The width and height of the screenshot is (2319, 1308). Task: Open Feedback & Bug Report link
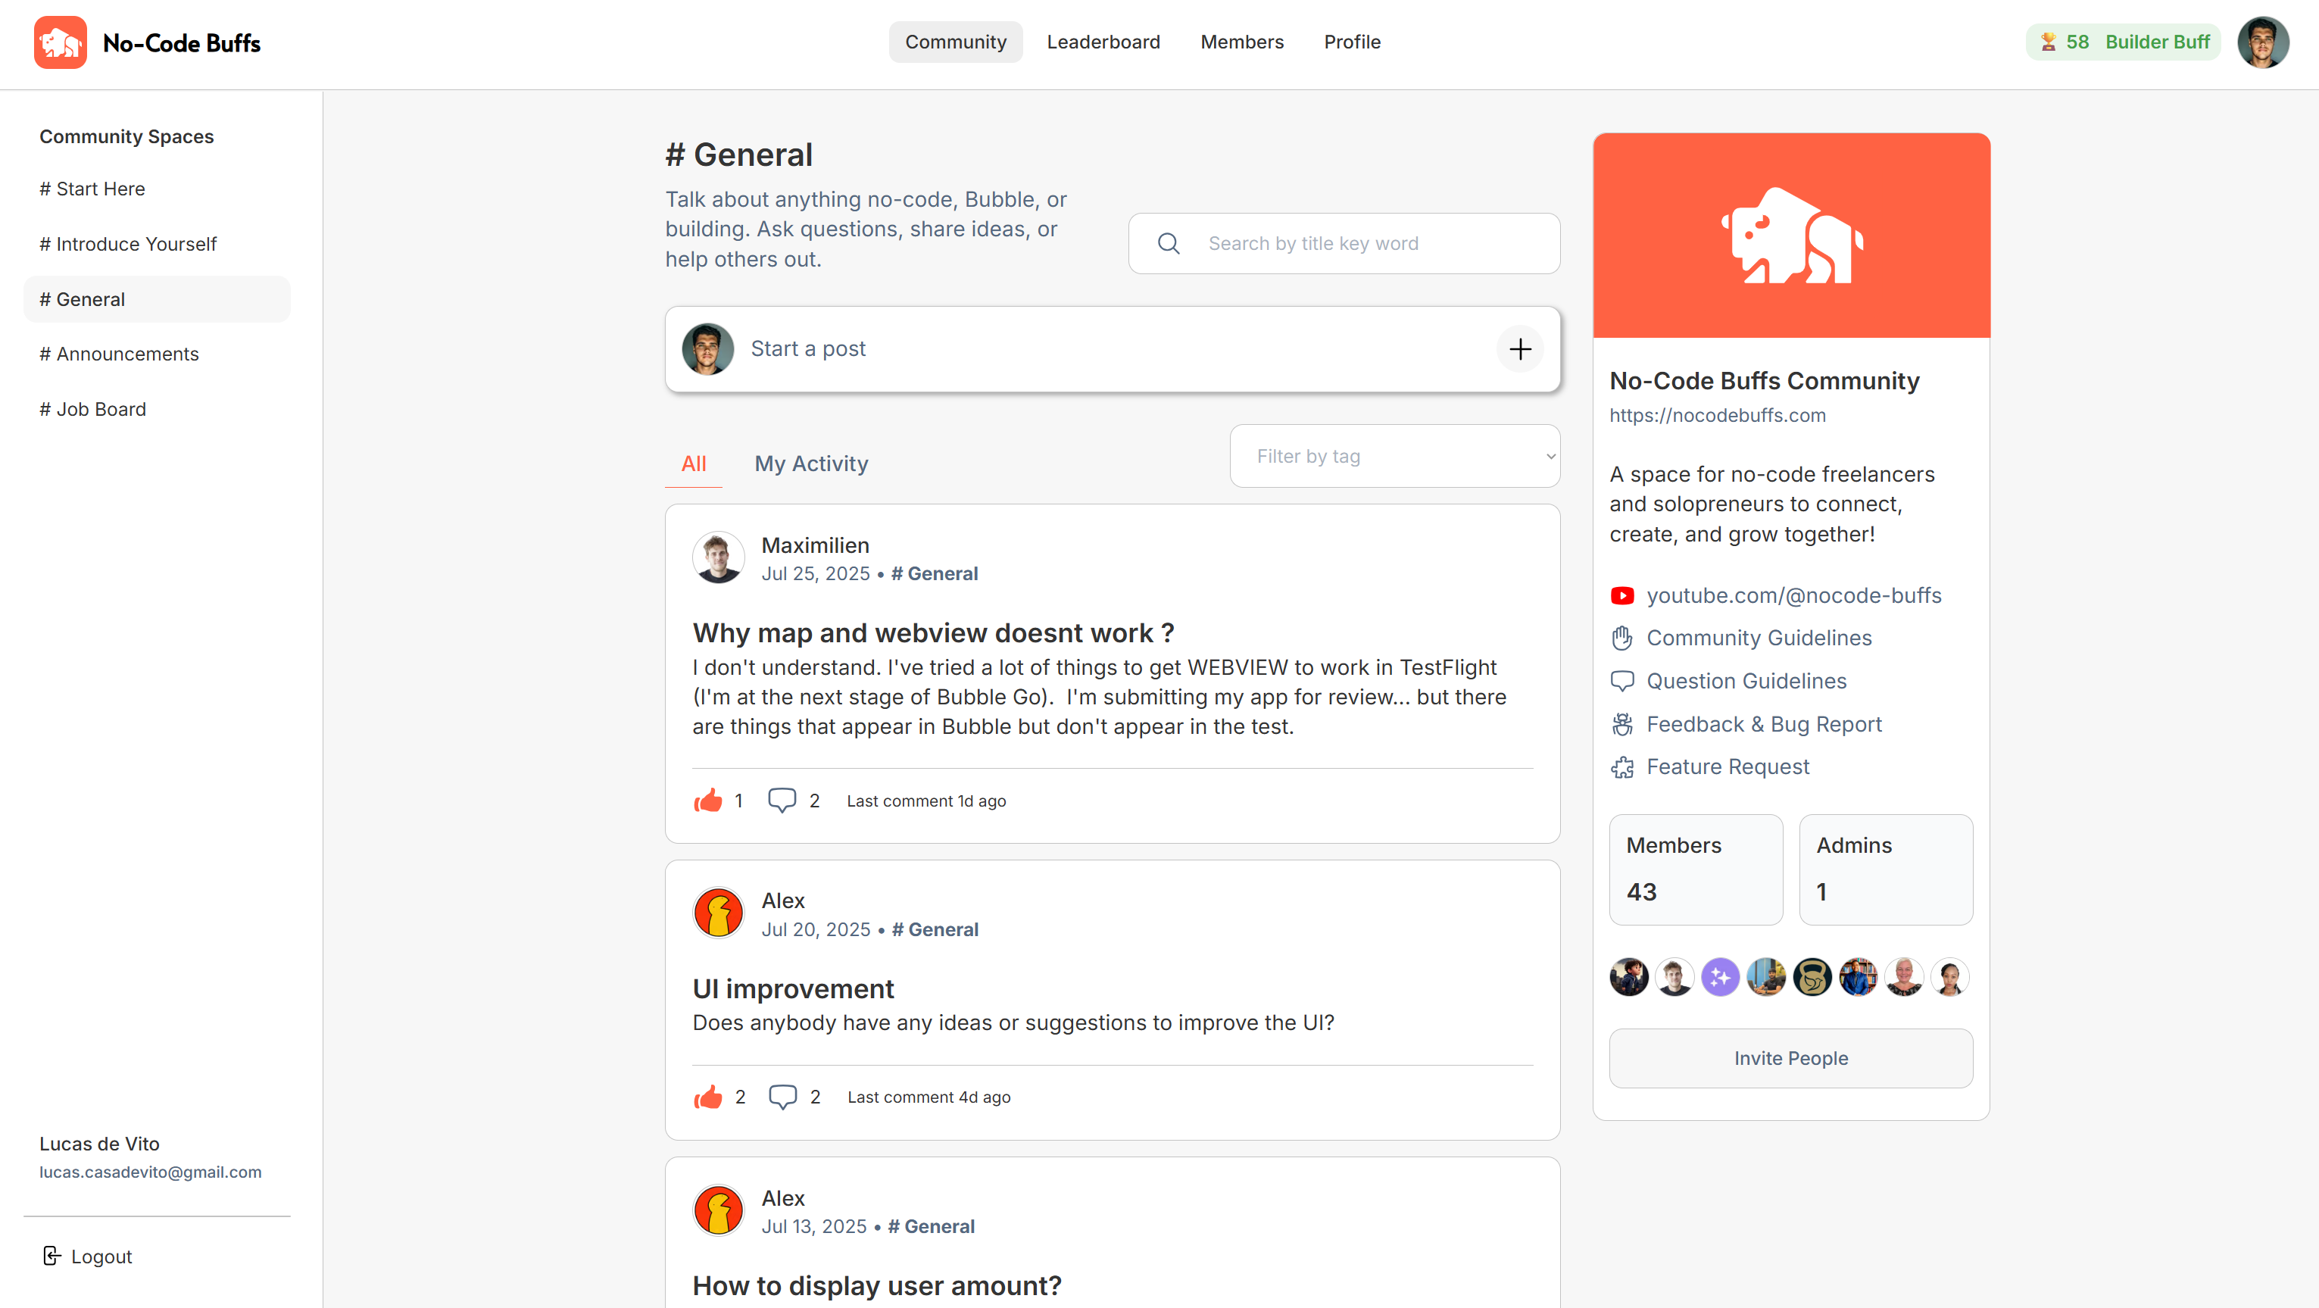pos(1764,725)
